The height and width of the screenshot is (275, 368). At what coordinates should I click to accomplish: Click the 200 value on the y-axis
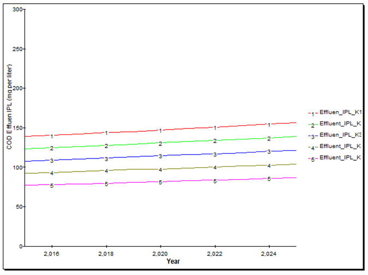(17, 89)
